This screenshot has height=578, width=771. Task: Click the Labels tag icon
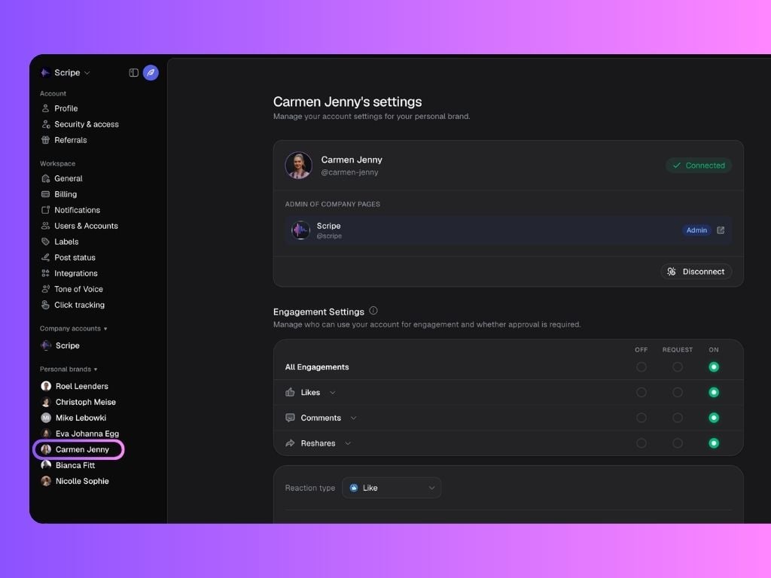pos(45,242)
